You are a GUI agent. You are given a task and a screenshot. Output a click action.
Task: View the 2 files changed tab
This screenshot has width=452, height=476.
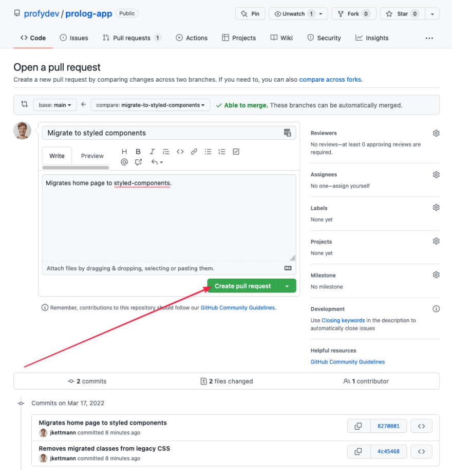[x=227, y=381]
